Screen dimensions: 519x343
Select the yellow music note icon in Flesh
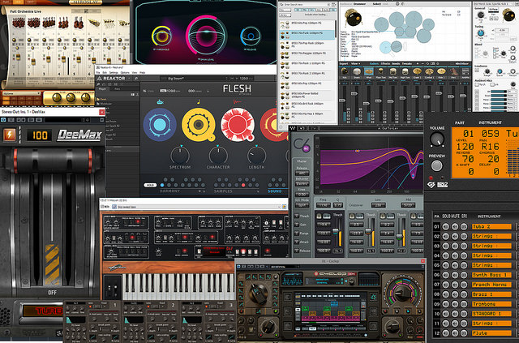pyautogui.click(x=199, y=101)
